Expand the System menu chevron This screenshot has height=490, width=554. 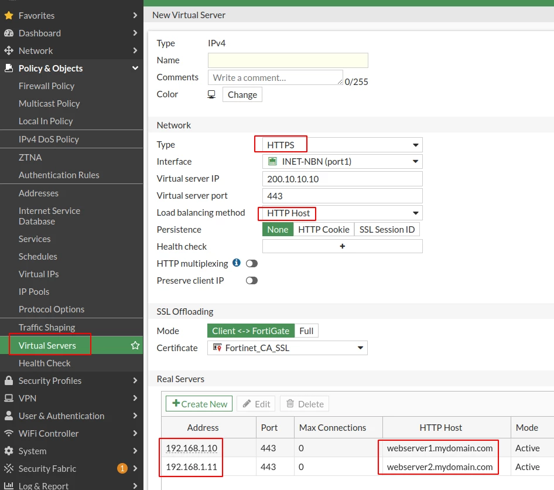coord(135,451)
